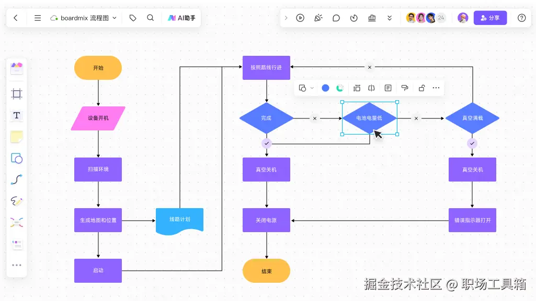The width and height of the screenshot is (536, 301).
Task: Select the 真空满载 diamond
Action: pyautogui.click(x=472, y=118)
